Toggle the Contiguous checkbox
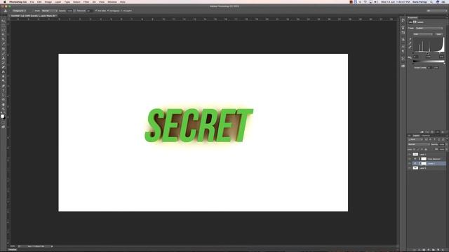This screenshot has height=252, width=449. [108, 10]
